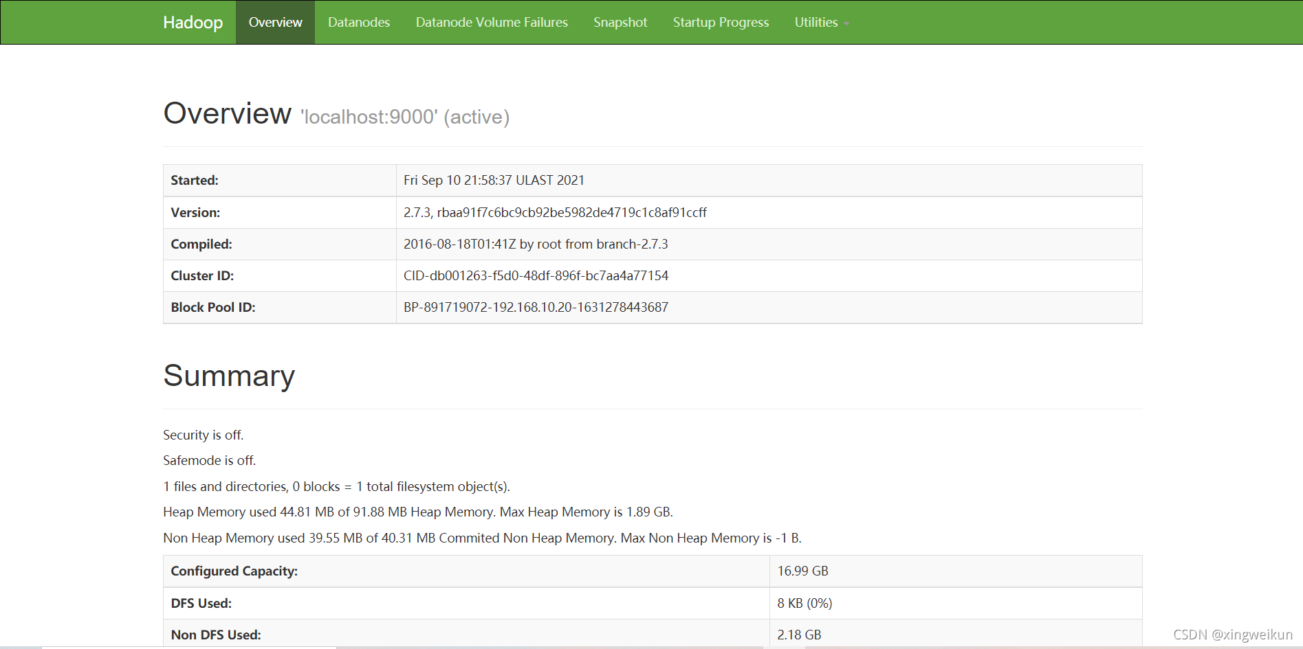The image size is (1303, 649).
Task: Click the 'Safemode is off.' line
Action: [x=209, y=460]
